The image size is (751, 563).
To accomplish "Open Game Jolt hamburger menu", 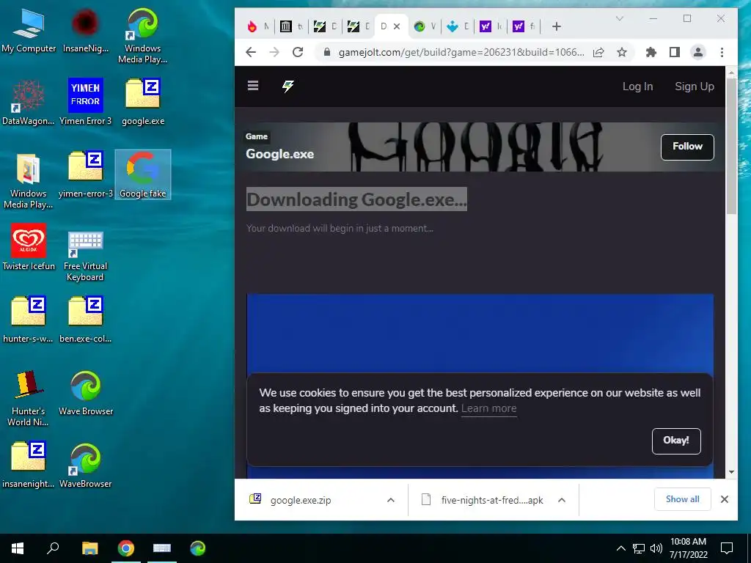I will 253,86.
